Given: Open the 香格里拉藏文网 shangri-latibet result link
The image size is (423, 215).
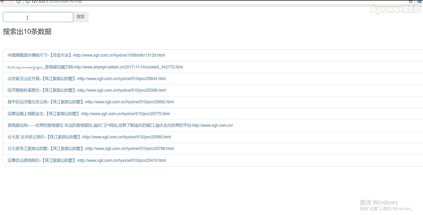Looking at the screenshot, I should 95,67.
